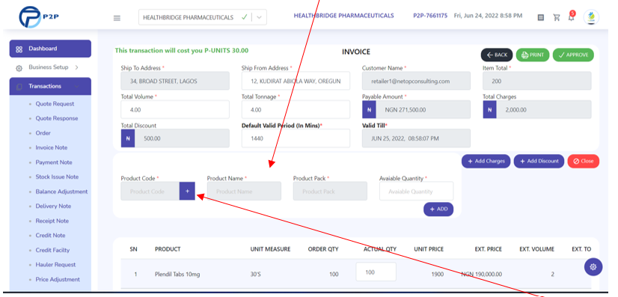Open the floating settings gear button

coord(593,266)
